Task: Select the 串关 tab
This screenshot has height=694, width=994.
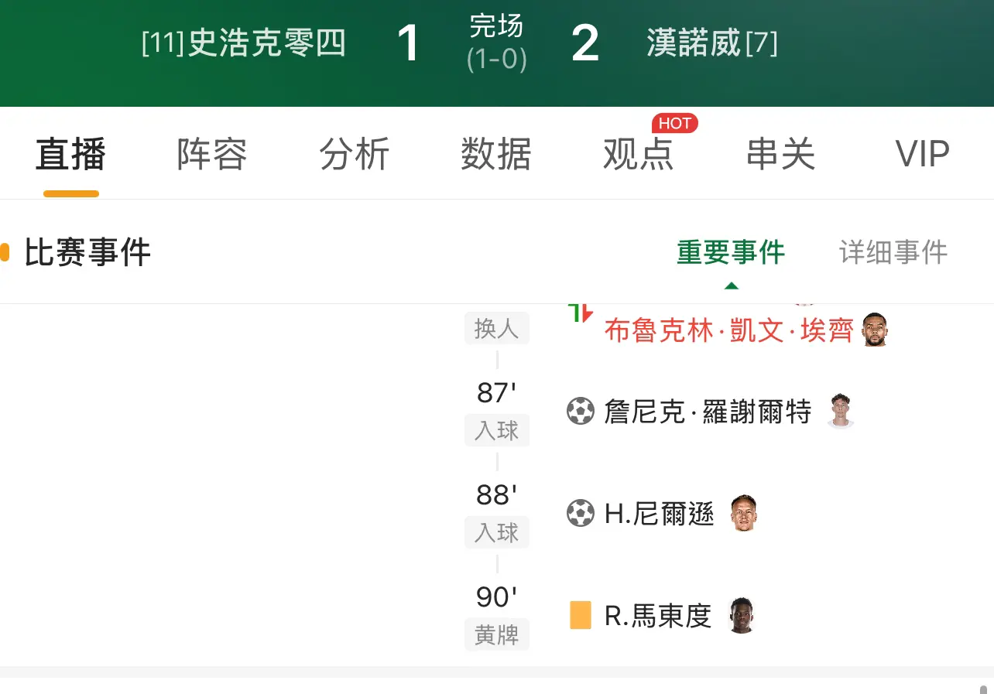Action: (x=780, y=154)
